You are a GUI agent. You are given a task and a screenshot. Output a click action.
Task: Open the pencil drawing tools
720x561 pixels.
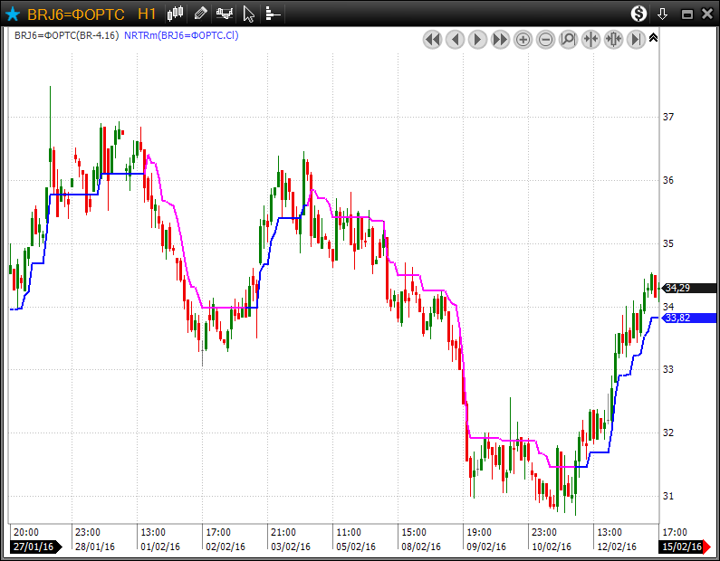[200, 14]
